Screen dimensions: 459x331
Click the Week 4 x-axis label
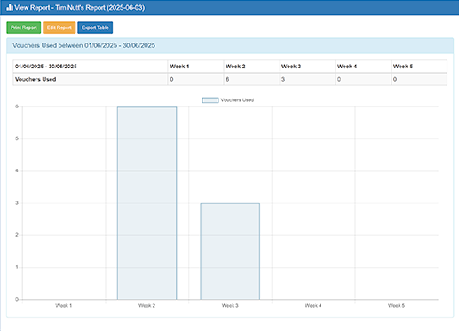pos(313,305)
